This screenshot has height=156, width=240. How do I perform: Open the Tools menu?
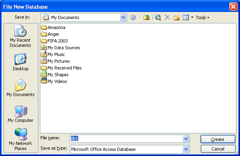point(202,17)
